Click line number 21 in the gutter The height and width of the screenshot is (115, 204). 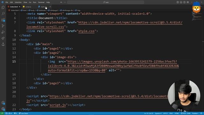[14, 96]
